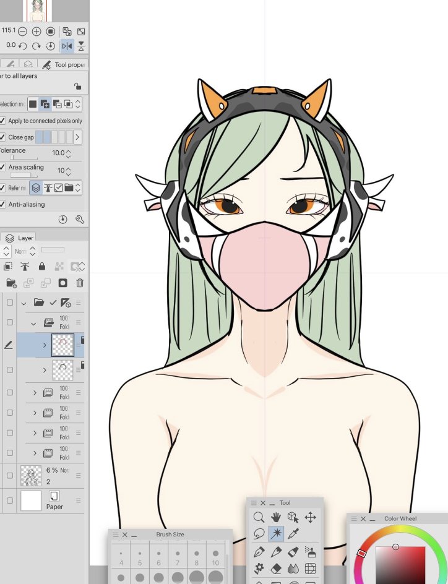
Task: Click the Area scaling value stepper
Action: point(68,171)
